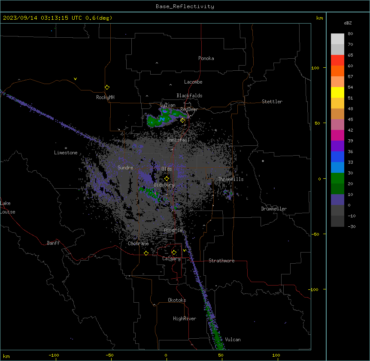Pick the Strathmore label

pos(221,261)
